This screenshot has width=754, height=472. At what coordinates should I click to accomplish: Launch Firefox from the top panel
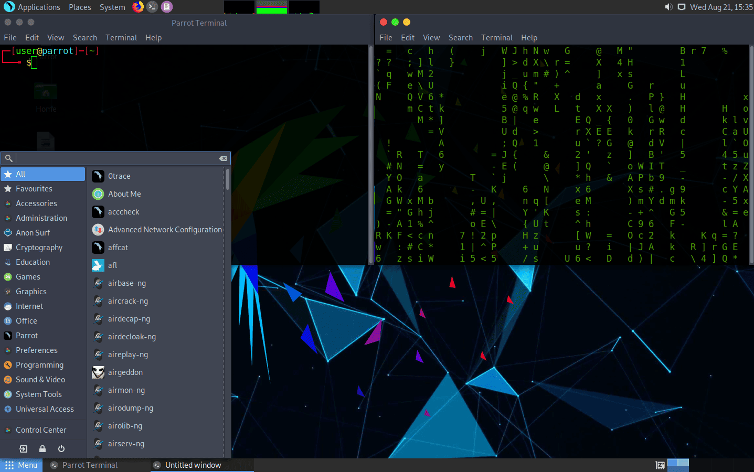point(138,7)
